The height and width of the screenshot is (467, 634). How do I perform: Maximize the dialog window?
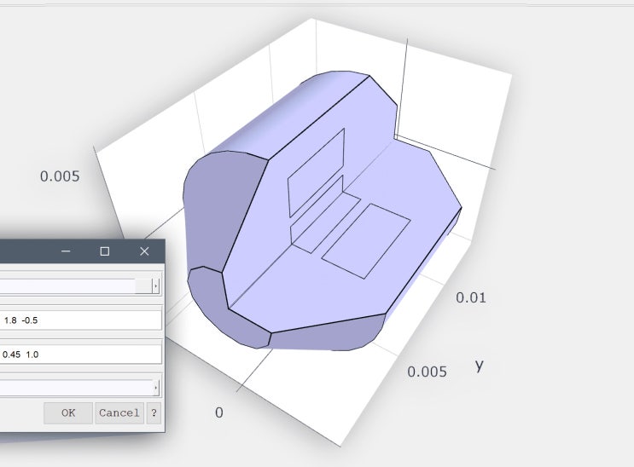[105, 251]
